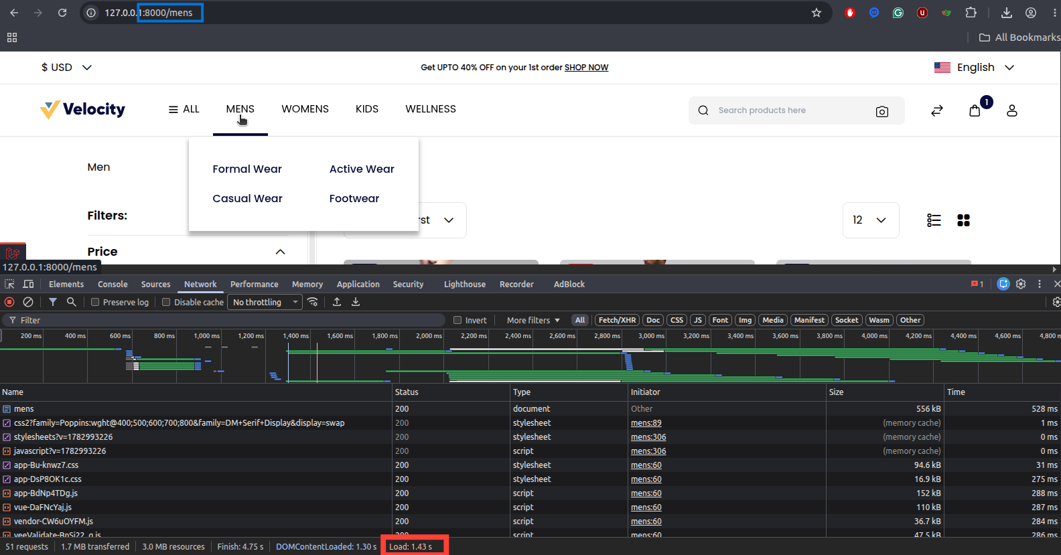Select the JS request filter
This screenshot has width=1061, height=555.
tap(698, 320)
